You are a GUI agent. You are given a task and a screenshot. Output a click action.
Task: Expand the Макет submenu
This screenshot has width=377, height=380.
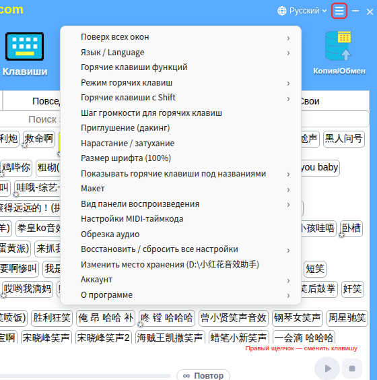[180, 189]
